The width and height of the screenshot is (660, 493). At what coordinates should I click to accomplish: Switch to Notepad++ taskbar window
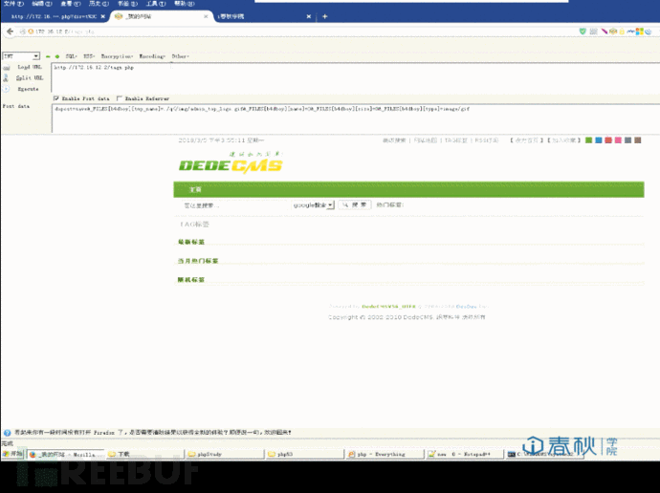(465, 455)
